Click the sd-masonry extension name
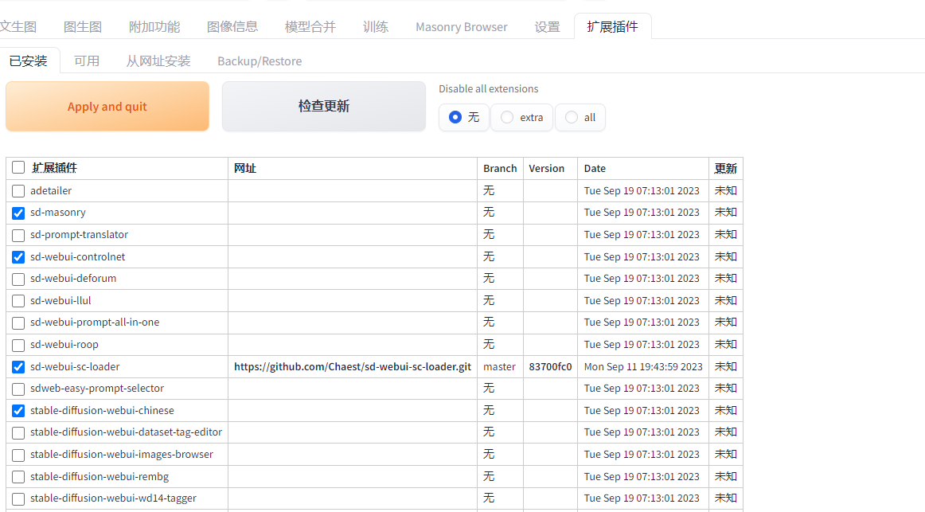The image size is (925, 512). [x=58, y=212]
